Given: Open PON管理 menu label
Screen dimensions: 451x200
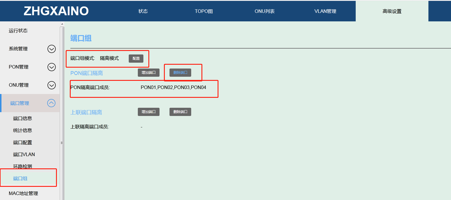Looking at the screenshot, I should pyautogui.click(x=19, y=67).
